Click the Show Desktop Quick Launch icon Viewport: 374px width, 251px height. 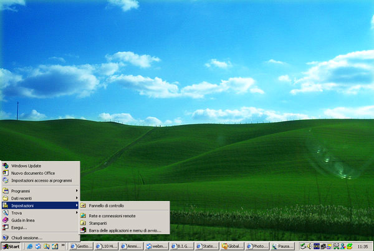pyautogui.click(x=55, y=246)
